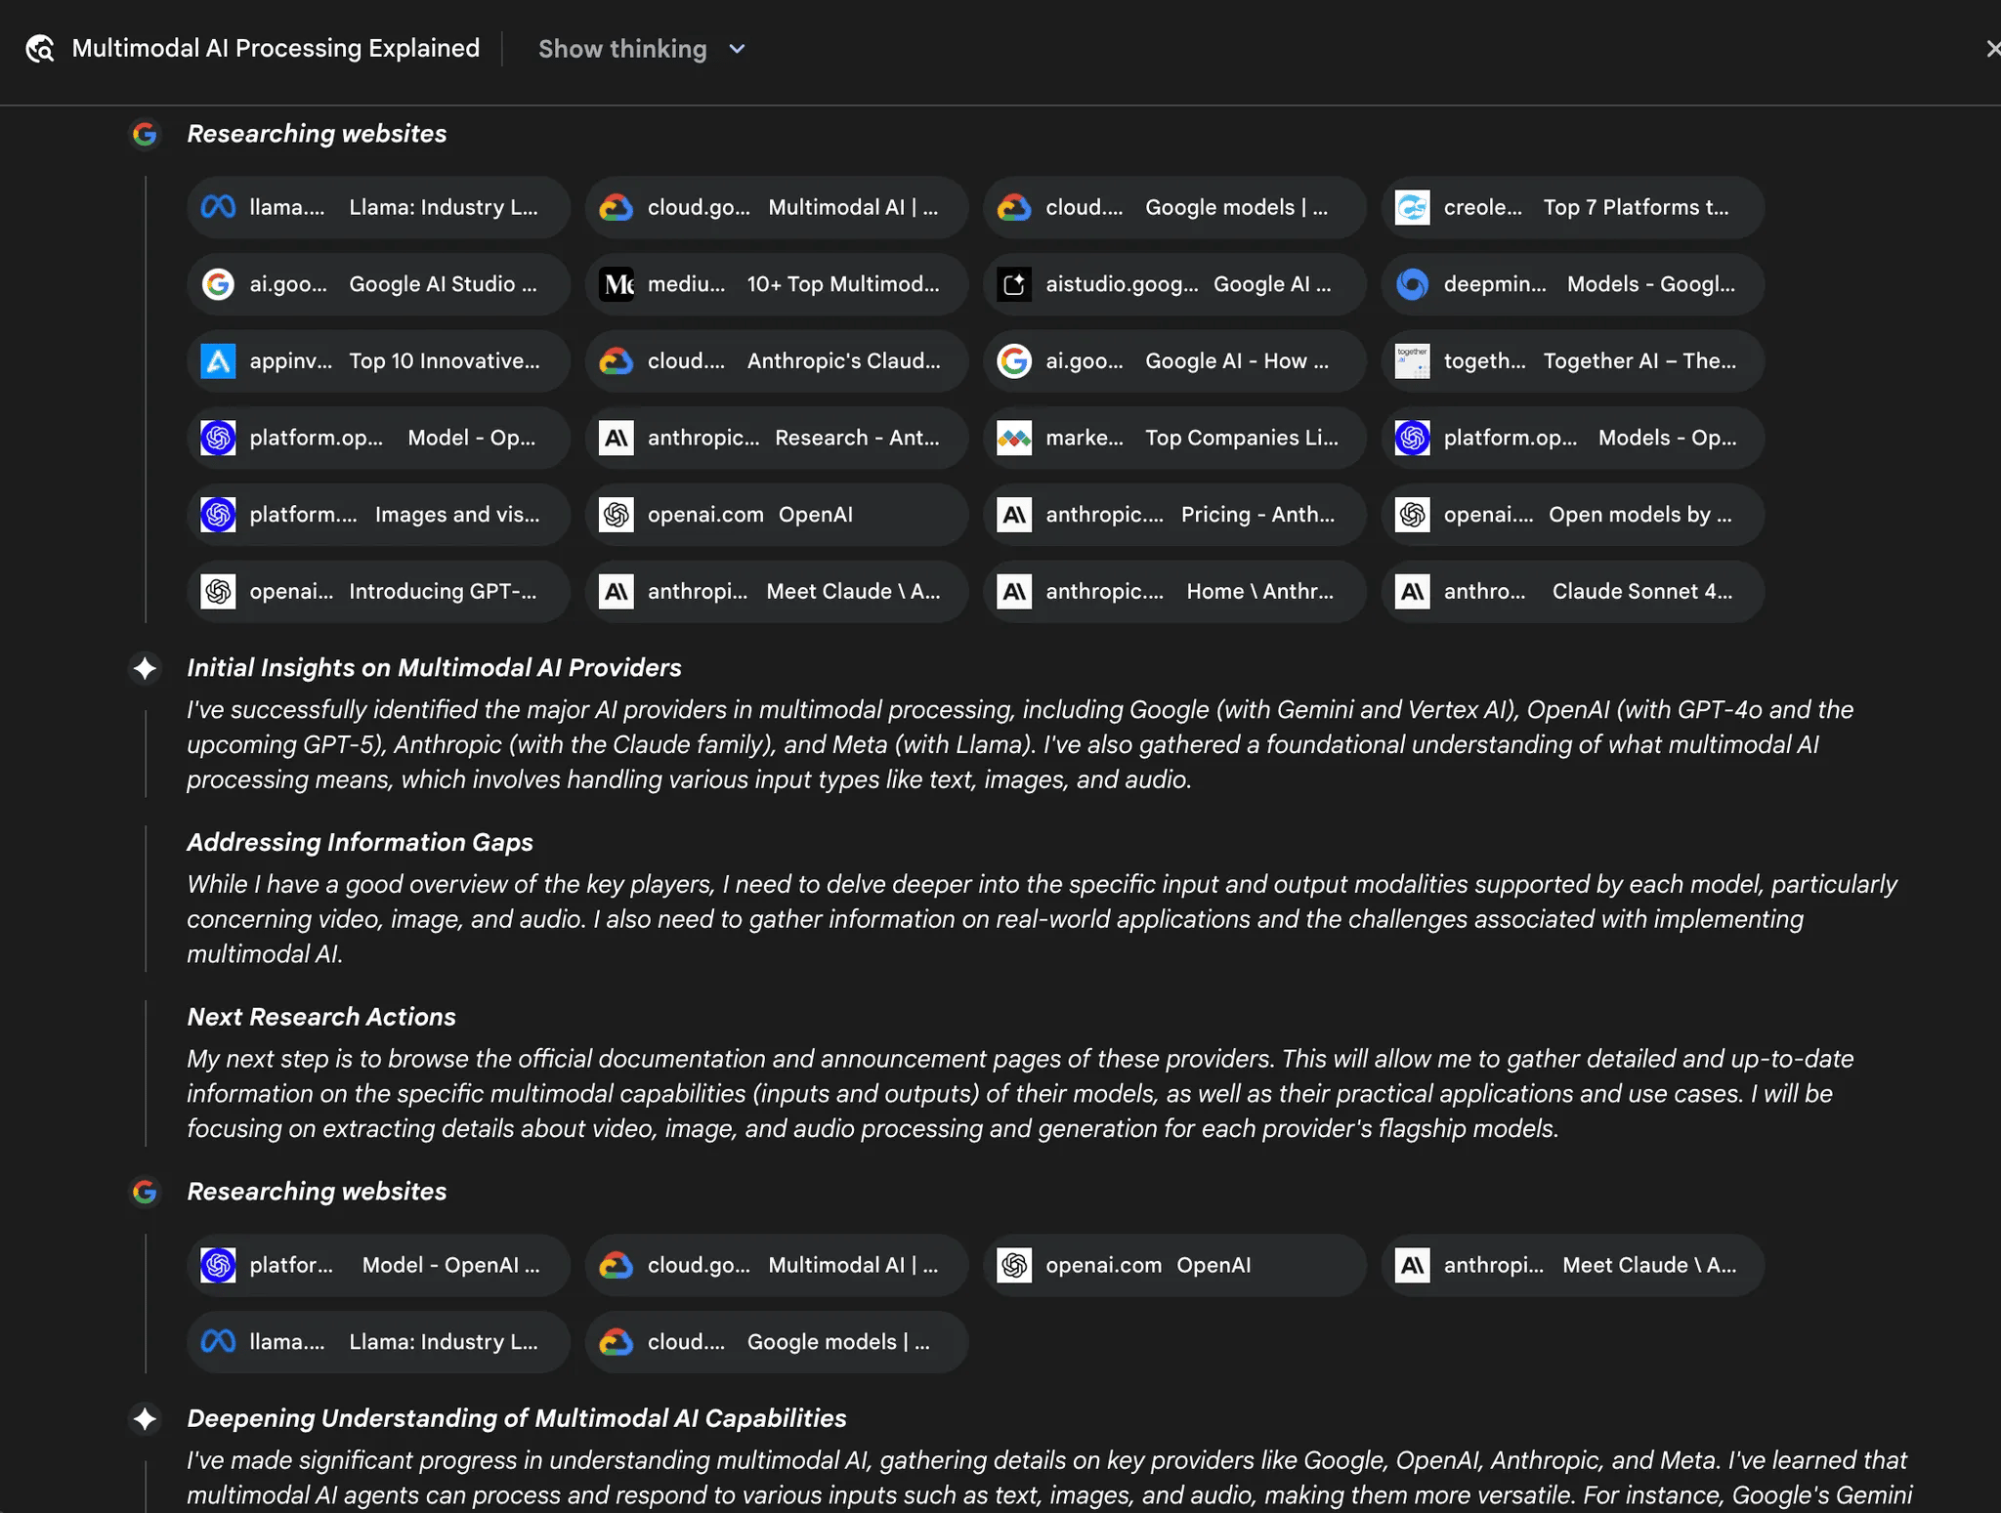Viewport: 2001px width, 1513px height.
Task: Open 'Anthropic's Claud...' Google Cloud source
Action: pyautogui.click(x=776, y=361)
